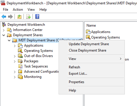Click the Name column header
The image size is (137, 106).
coord(91,25)
